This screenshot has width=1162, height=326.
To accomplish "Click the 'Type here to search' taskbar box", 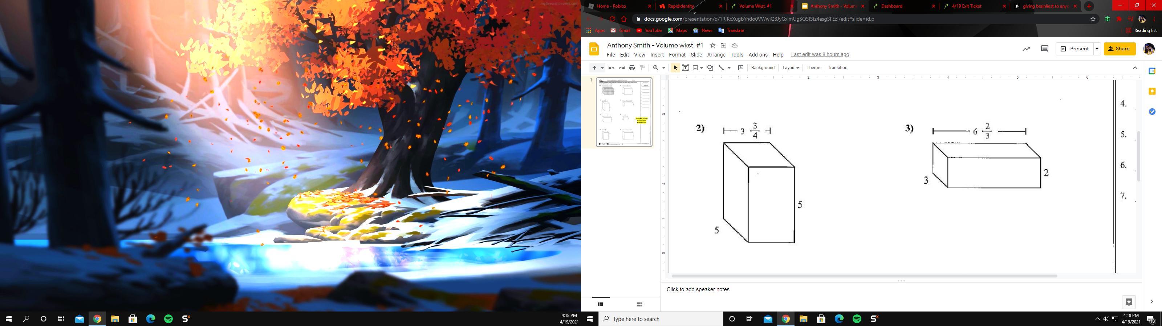I will click(661, 319).
